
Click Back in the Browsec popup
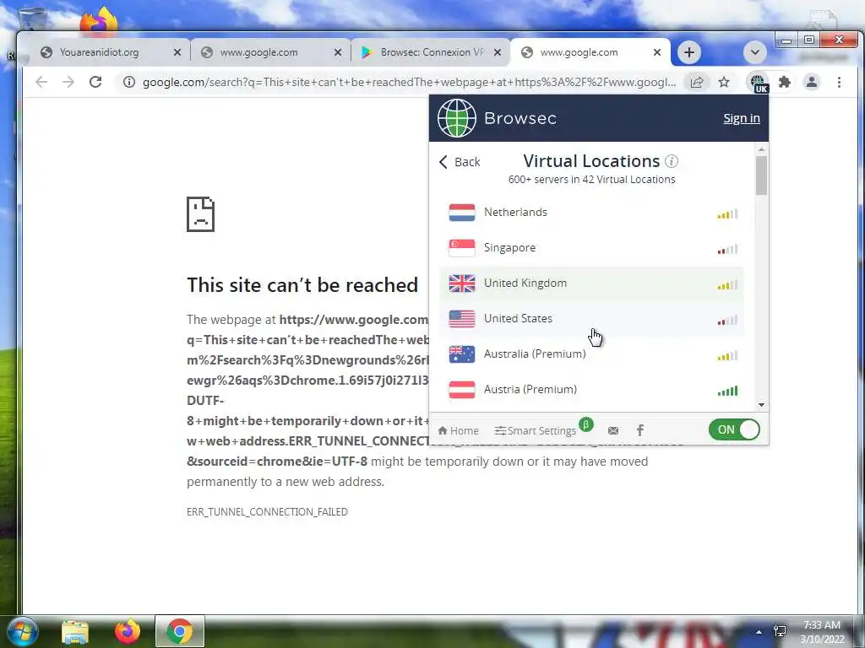tap(460, 162)
